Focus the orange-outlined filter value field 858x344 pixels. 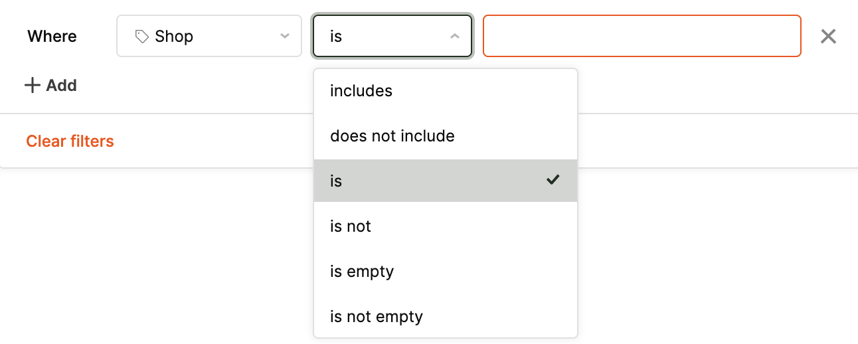click(x=642, y=37)
